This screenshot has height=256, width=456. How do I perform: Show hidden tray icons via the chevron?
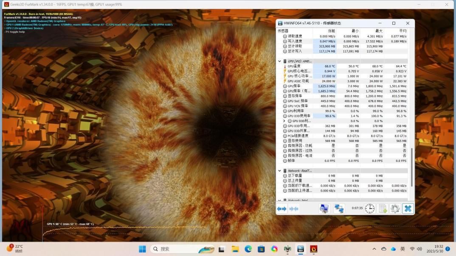[x=374, y=249]
